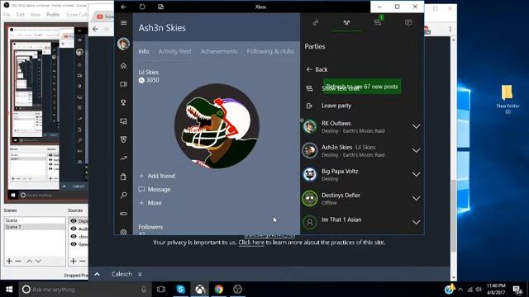Screen dimensions: 529x297
Task: Open the Windows Start menu
Action: click(9, 289)
